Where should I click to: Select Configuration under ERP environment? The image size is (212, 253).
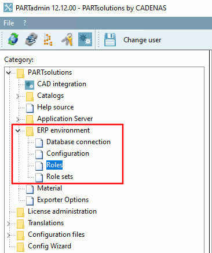pos(68,153)
